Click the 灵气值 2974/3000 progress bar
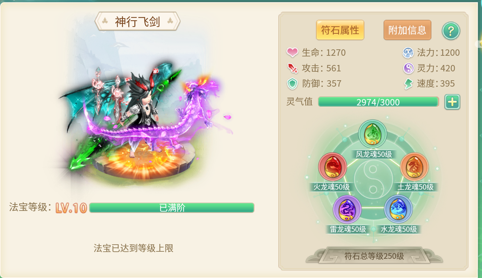This screenshot has height=278, width=482. [x=378, y=102]
